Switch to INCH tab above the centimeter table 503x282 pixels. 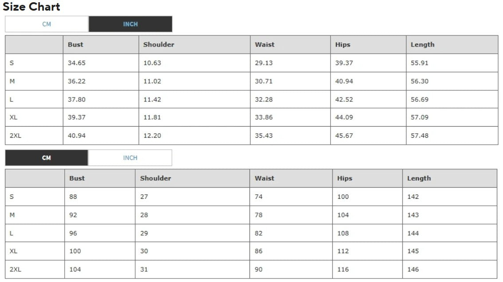click(130, 158)
